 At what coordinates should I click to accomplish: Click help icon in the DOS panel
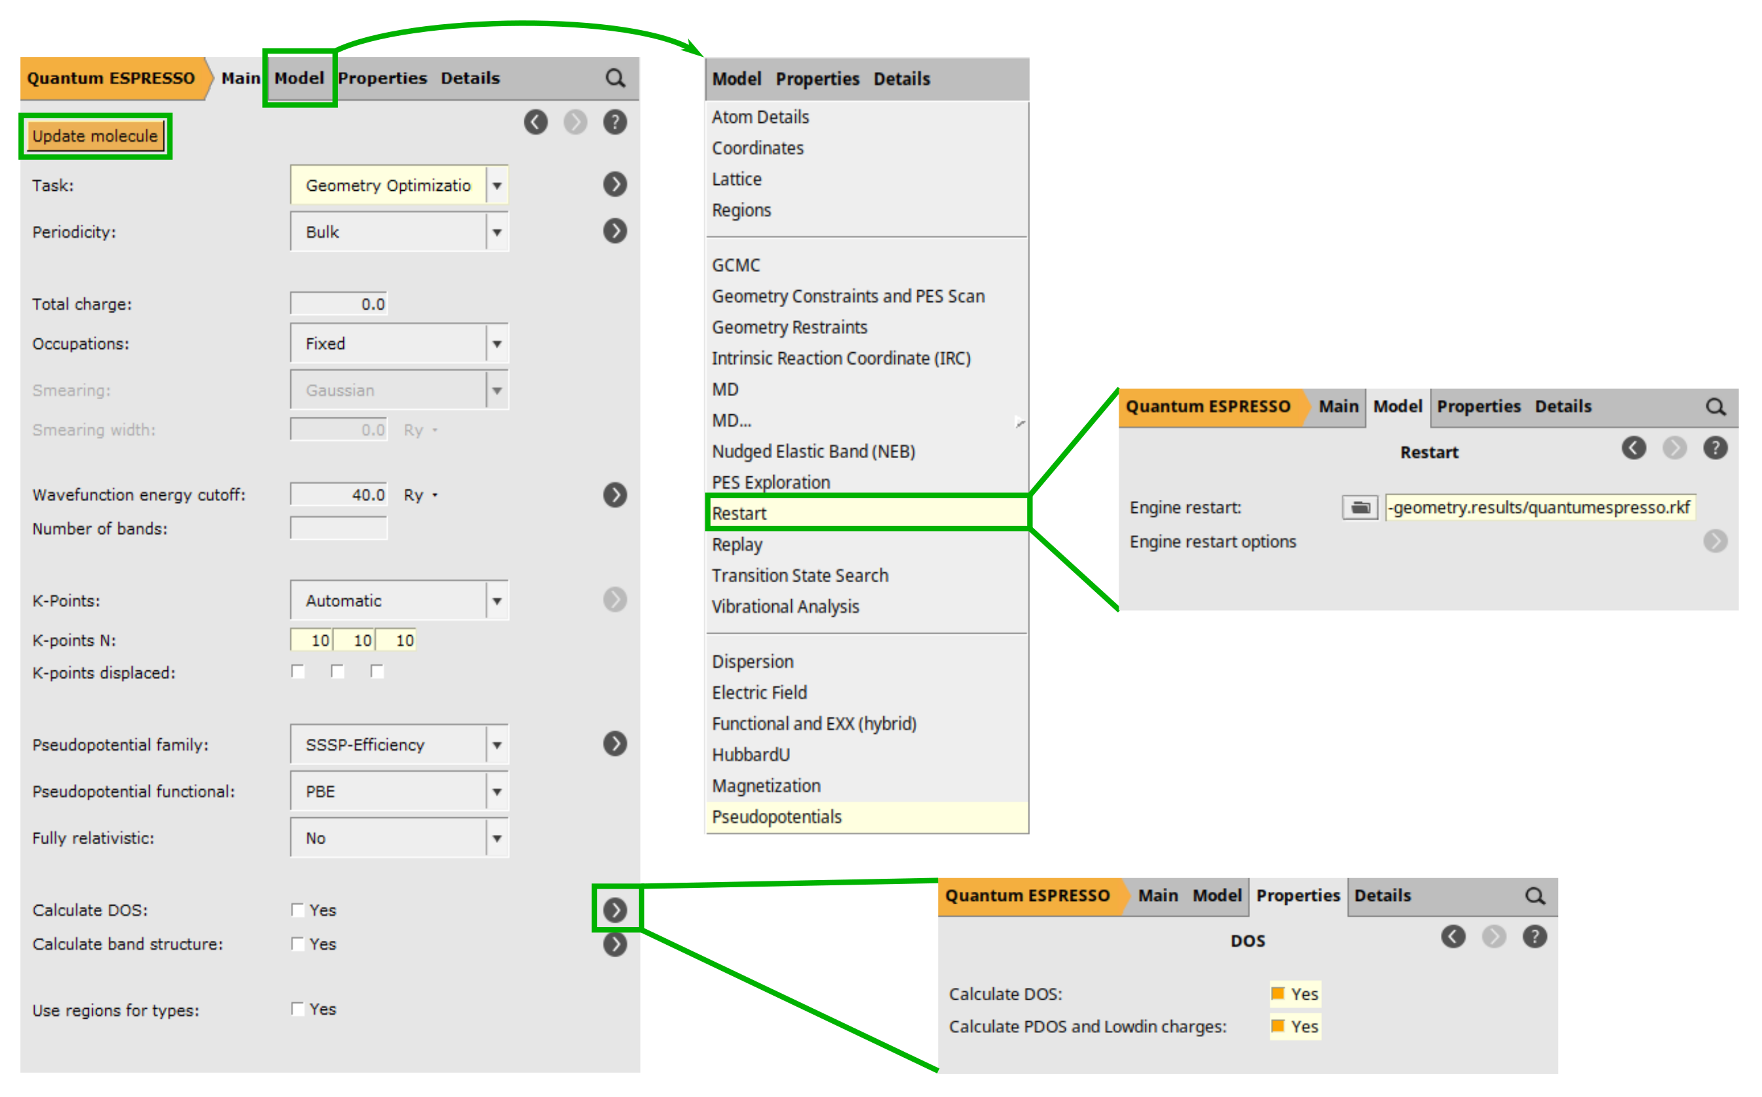click(x=1534, y=936)
